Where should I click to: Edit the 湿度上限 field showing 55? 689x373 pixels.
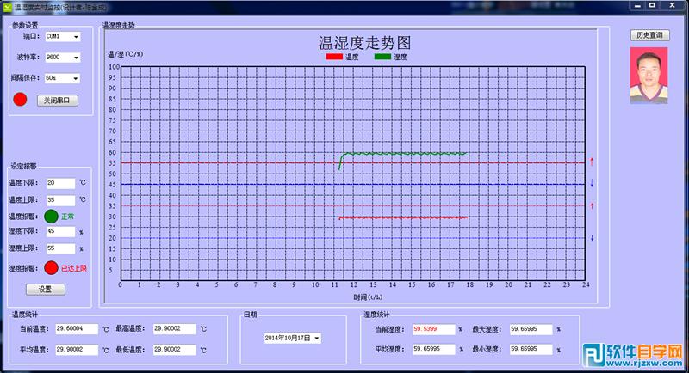pos(60,248)
